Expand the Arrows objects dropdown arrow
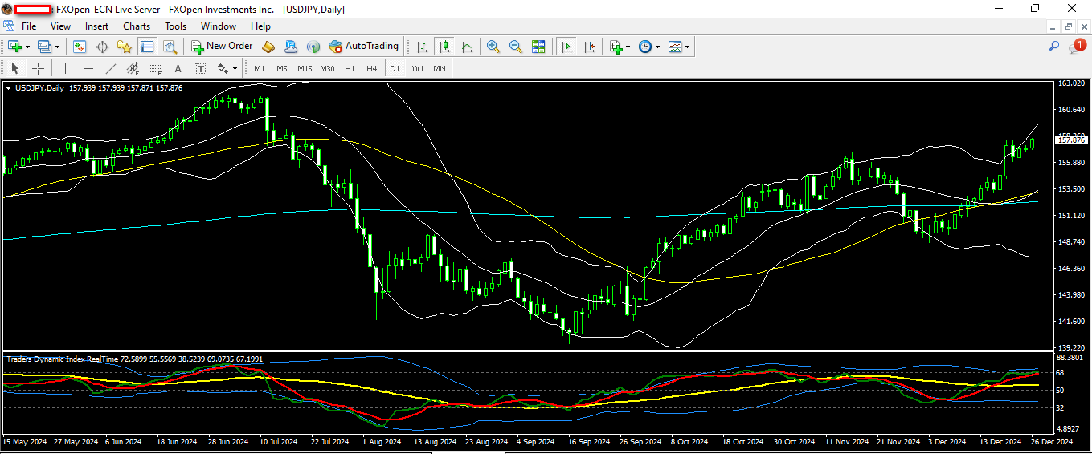This screenshot has width=1092, height=454. (235, 68)
